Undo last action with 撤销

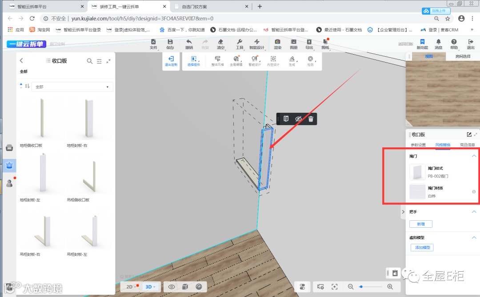(x=189, y=44)
